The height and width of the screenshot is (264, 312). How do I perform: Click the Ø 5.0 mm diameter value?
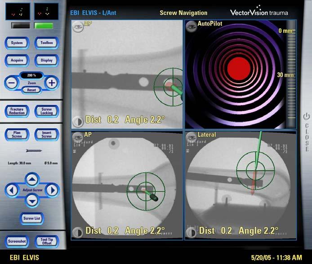tap(51, 163)
